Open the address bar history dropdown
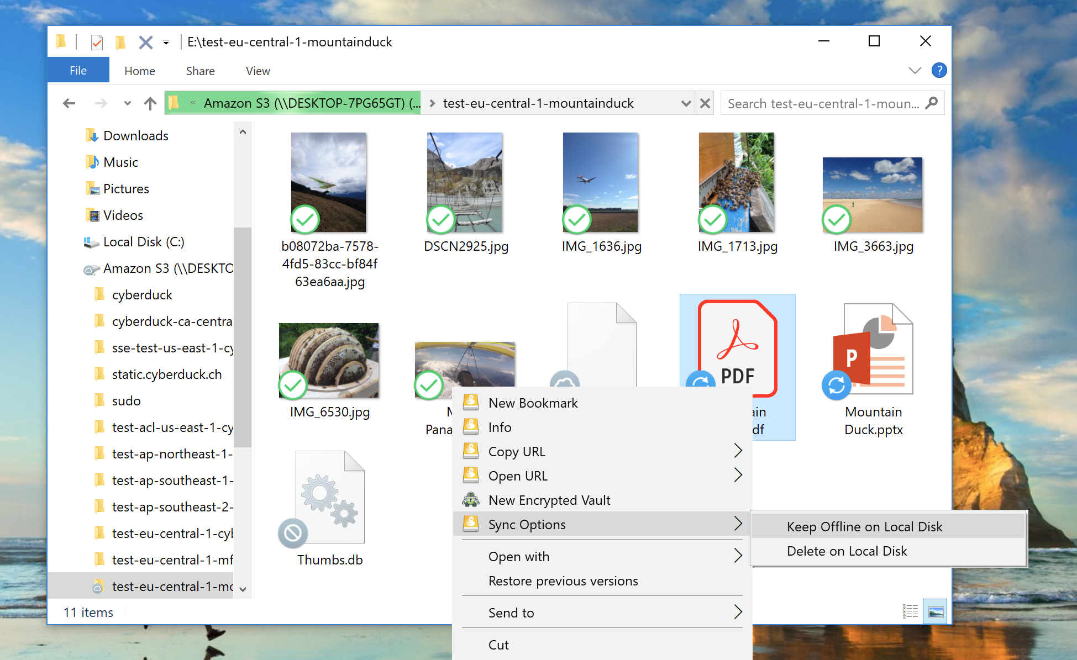 [x=686, y=103]
